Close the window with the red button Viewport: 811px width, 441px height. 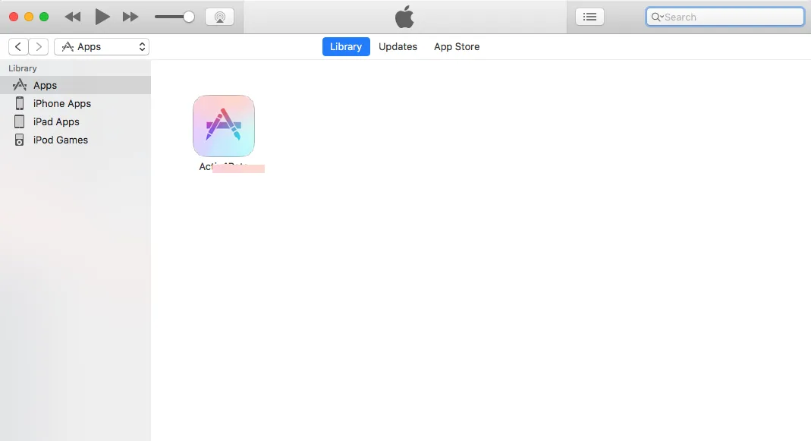14,17
